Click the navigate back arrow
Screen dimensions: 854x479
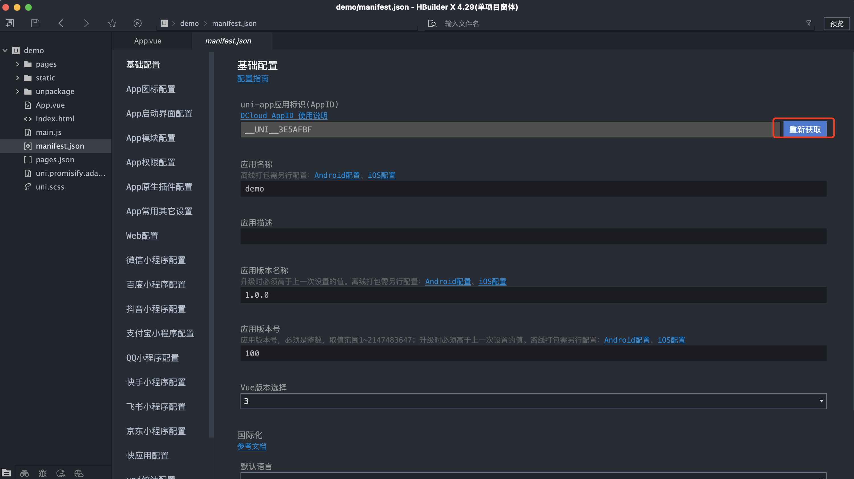click(61, 23)
